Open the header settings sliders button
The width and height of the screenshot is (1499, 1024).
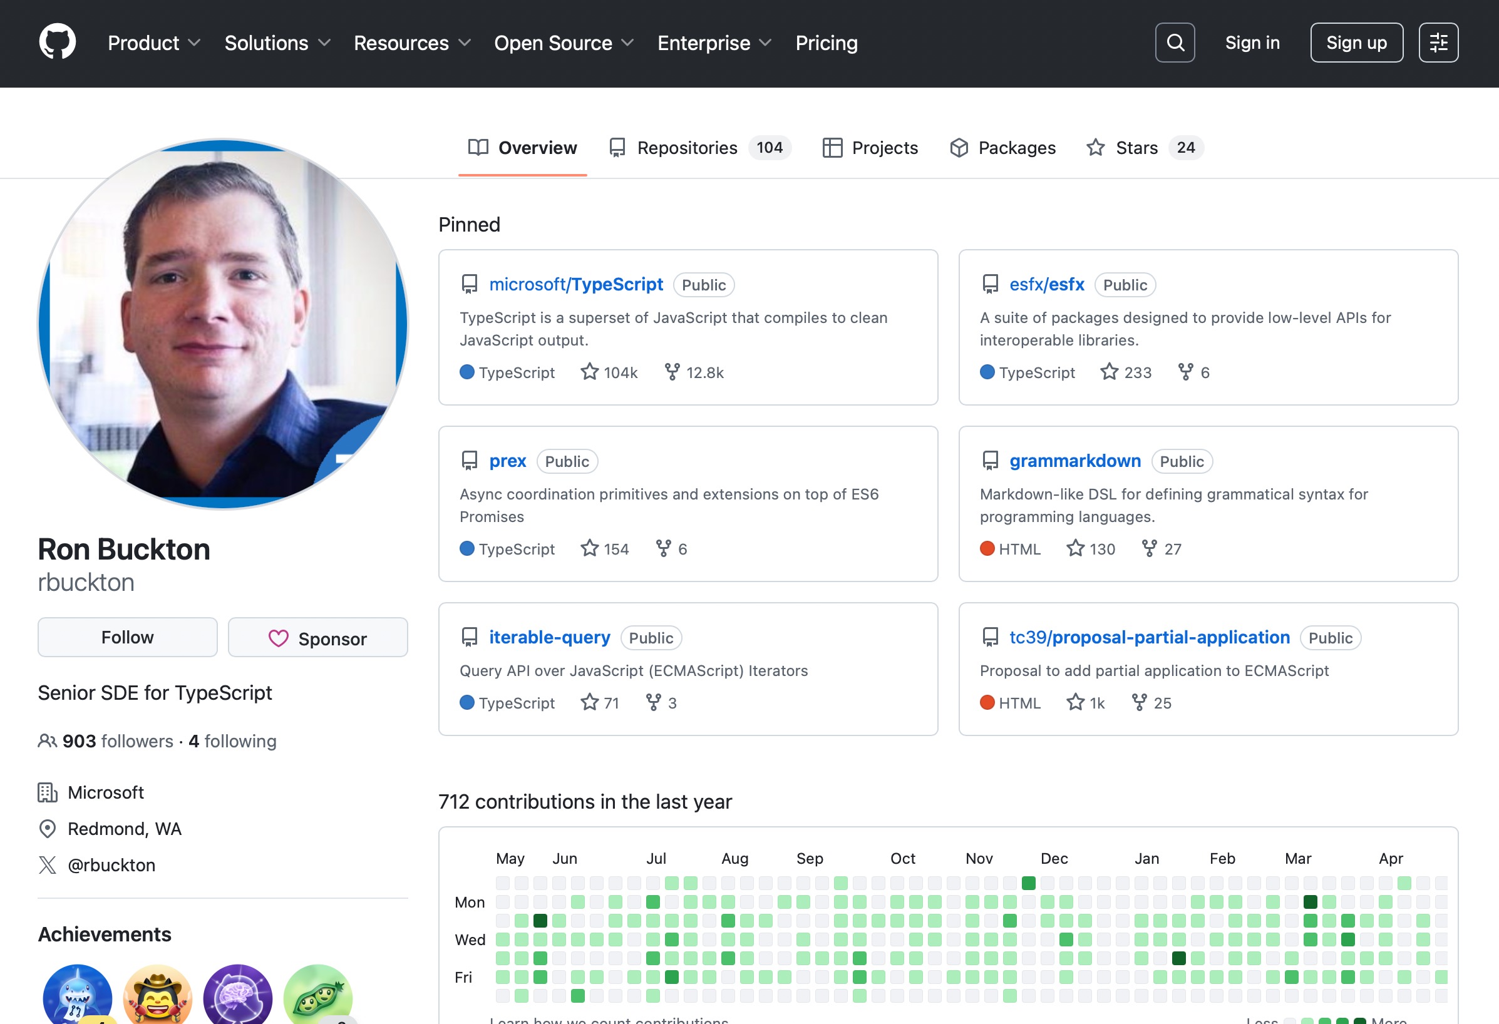[1438, 43]
